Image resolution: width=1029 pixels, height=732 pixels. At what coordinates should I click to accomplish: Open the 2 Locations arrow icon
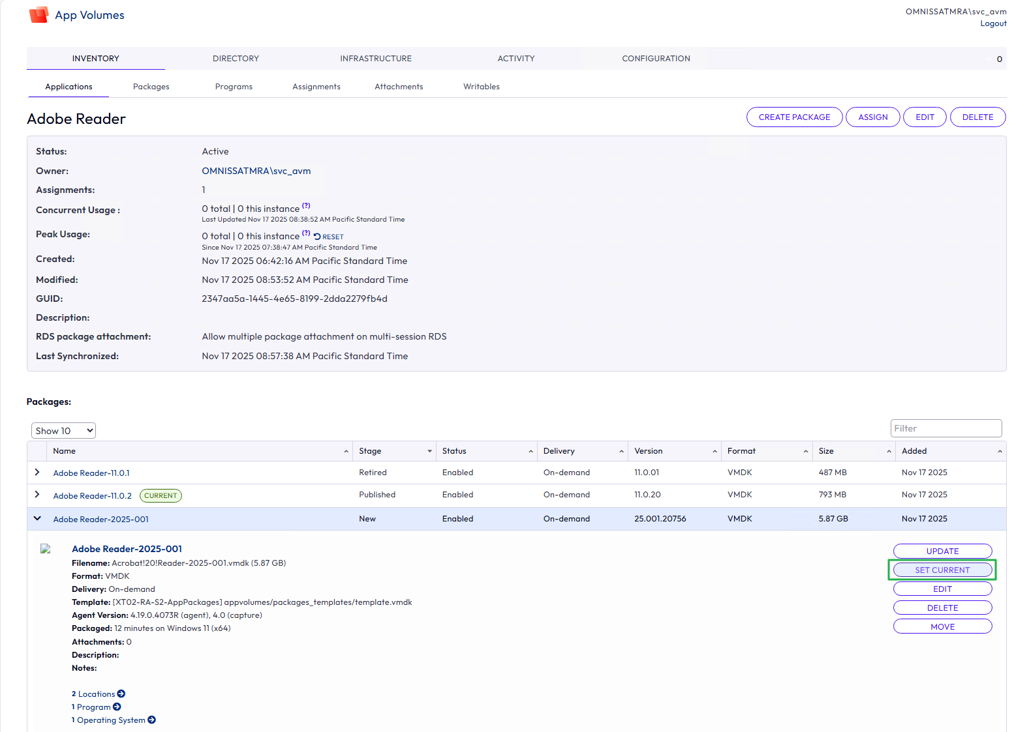(121, 694)
